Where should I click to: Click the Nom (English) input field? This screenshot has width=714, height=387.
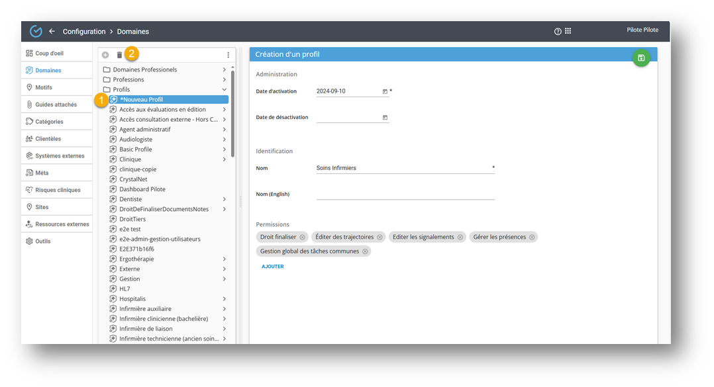click(405, 194)
